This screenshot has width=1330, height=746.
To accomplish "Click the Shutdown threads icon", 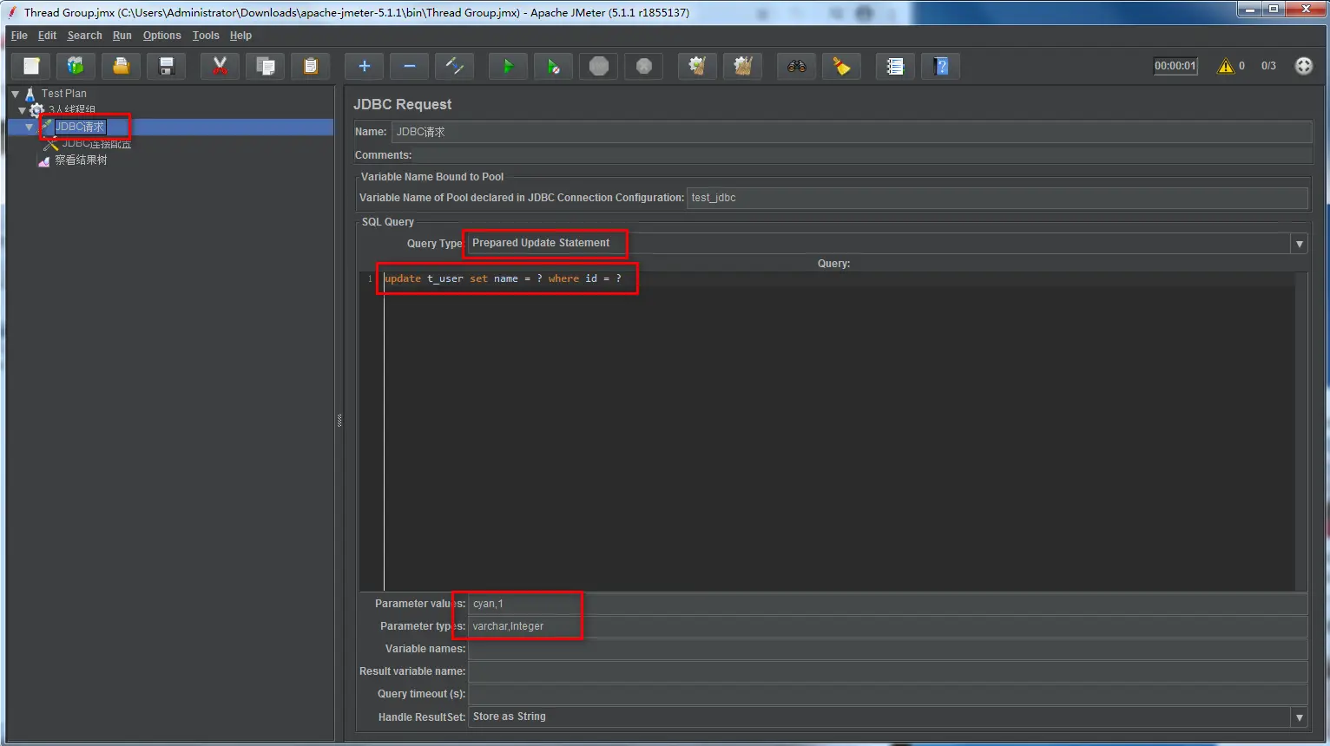I will point(644,66).
